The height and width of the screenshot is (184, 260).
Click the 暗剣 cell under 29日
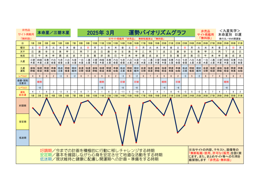pos(226,82)
